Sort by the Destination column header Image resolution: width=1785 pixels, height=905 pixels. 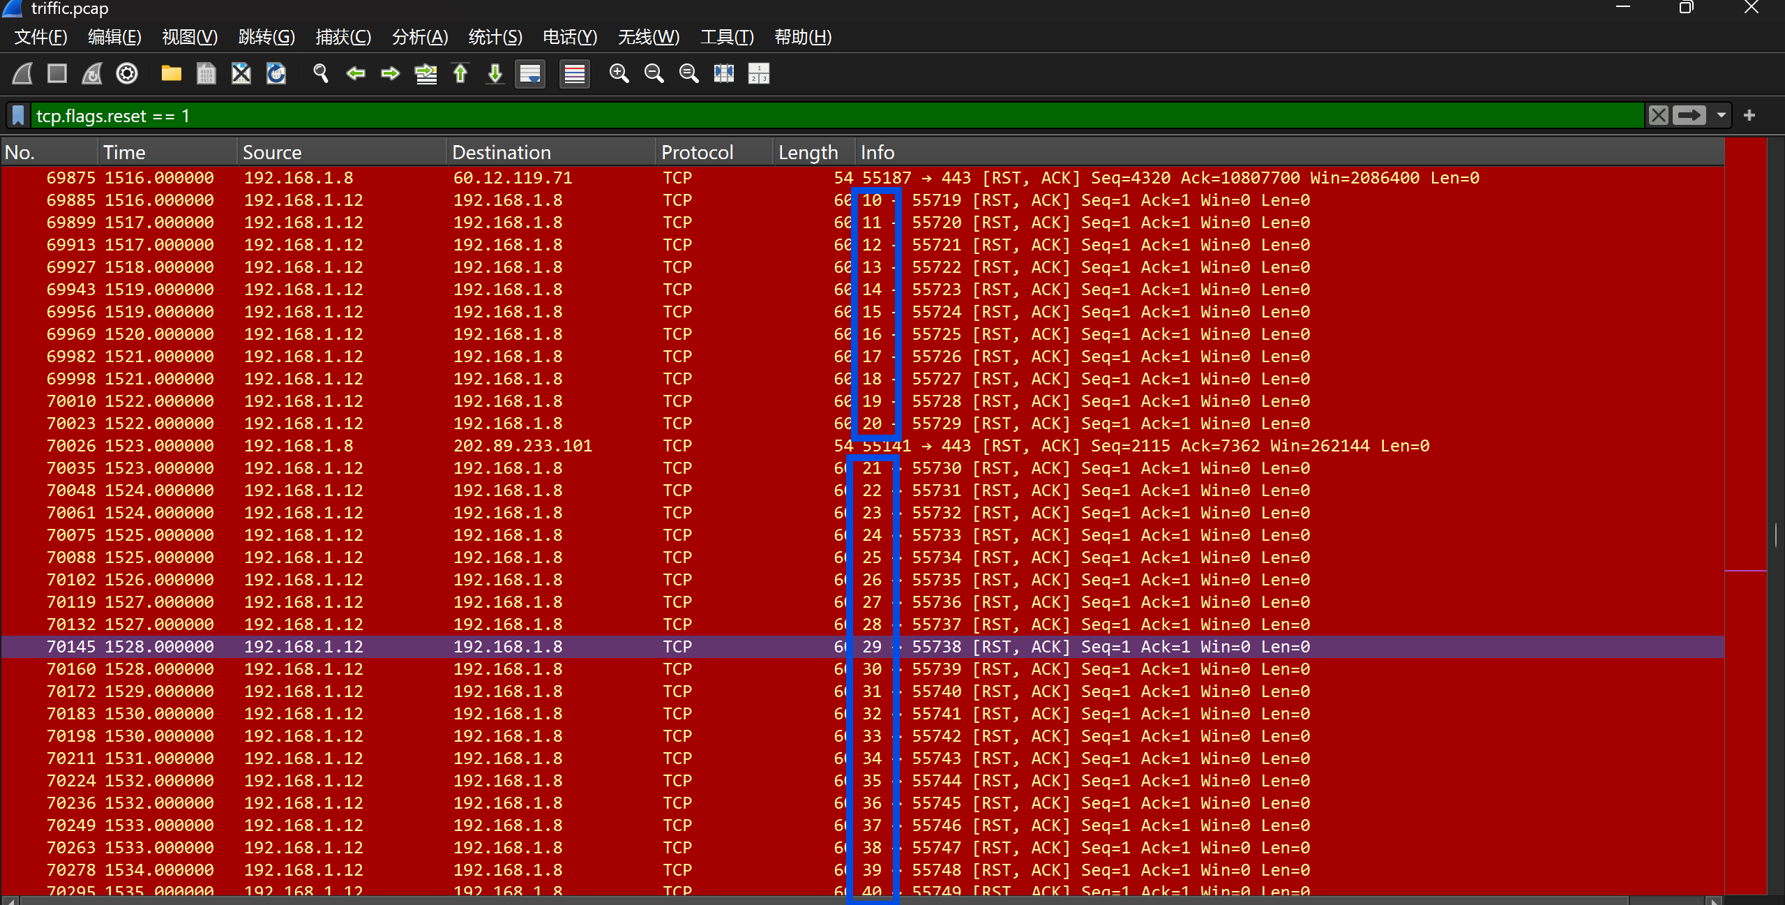[x=551, y=152]
